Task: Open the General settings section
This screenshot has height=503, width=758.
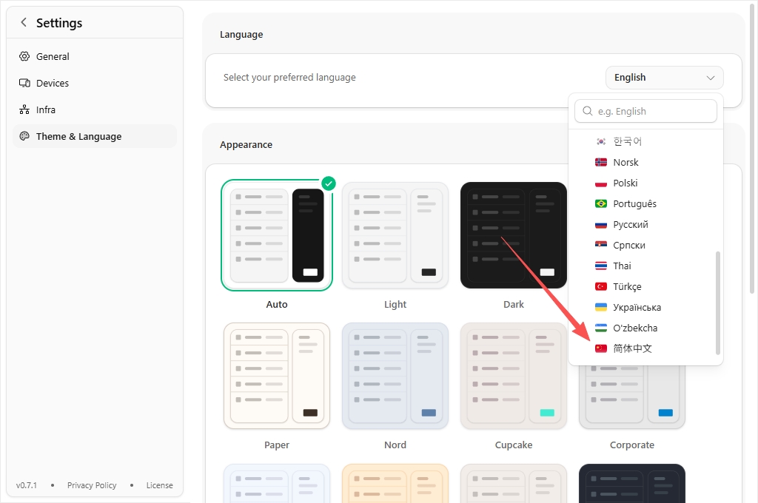Action: click(x=95, y=56)
